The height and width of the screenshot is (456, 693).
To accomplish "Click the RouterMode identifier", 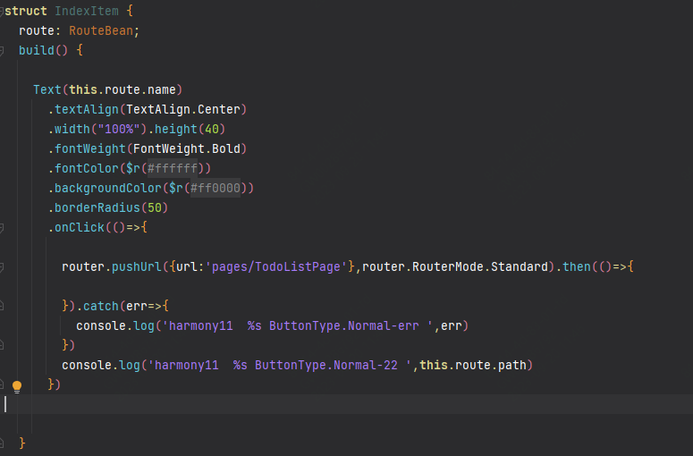I will (448, 266).
